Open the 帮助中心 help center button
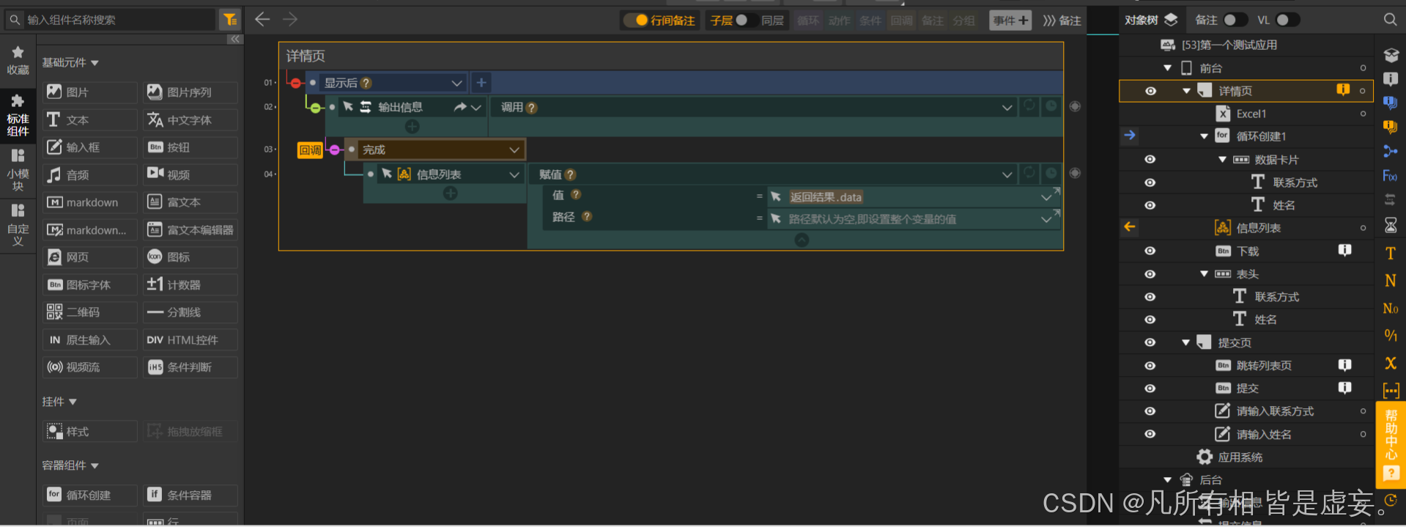1406x527 pixels. [1391, 444]
